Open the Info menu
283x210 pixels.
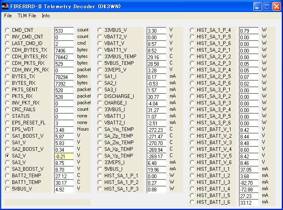[x=46, y=16]
